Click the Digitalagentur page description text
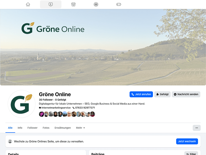 point(92,104)
